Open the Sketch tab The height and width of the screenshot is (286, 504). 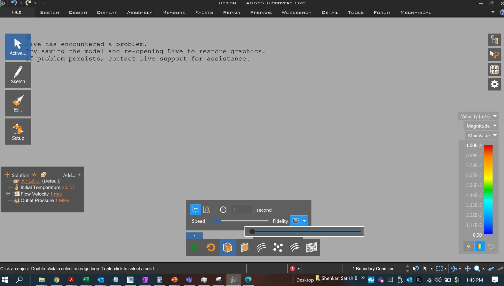pyautogui.click(x=50, y=12)
